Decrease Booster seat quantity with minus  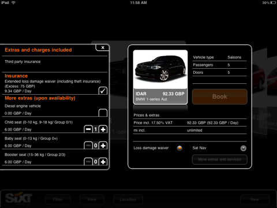pos(88,162)
